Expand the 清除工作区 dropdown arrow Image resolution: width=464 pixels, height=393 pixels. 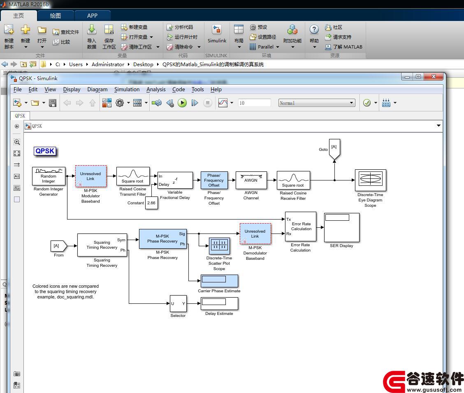tap(158, 47)
